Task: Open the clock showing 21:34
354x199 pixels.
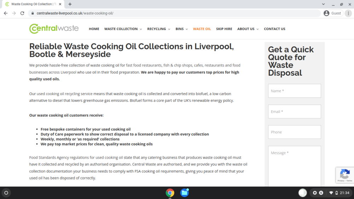Action: 344,193
